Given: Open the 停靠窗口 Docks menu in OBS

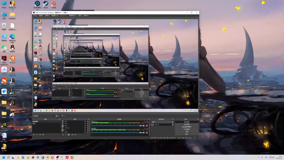Looking at the screenshot, I should pyautogui.click(x=55, y=16).
